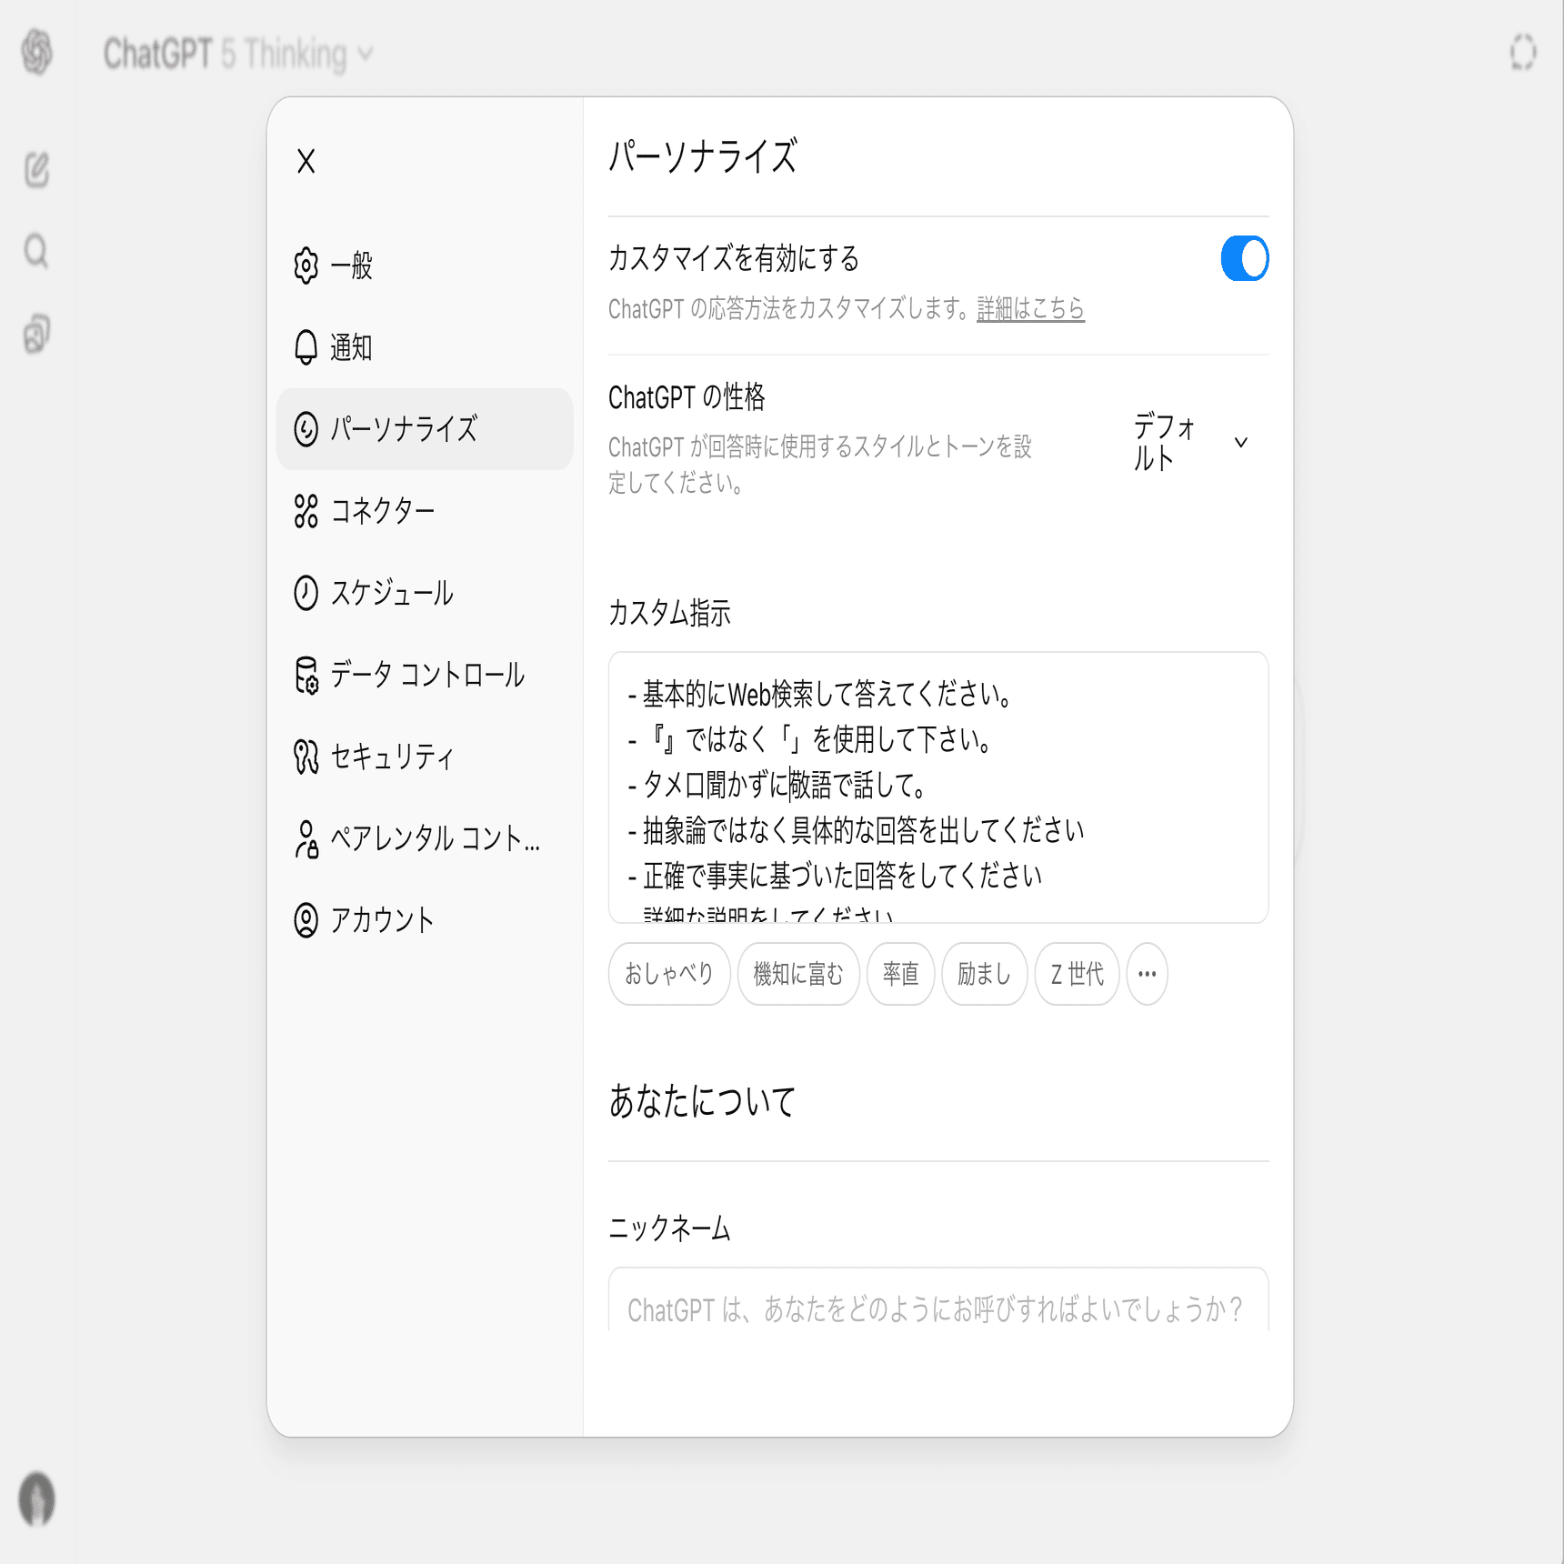Open the パーソナライズ settings section
The height and width of the screenshot is (1564, 1564).
click(x=405, y=430)
